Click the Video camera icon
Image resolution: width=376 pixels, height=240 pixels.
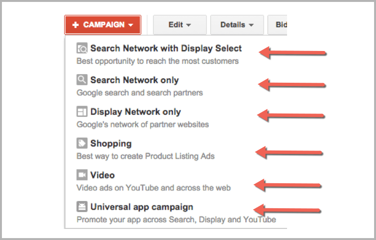tap(82, 176)
